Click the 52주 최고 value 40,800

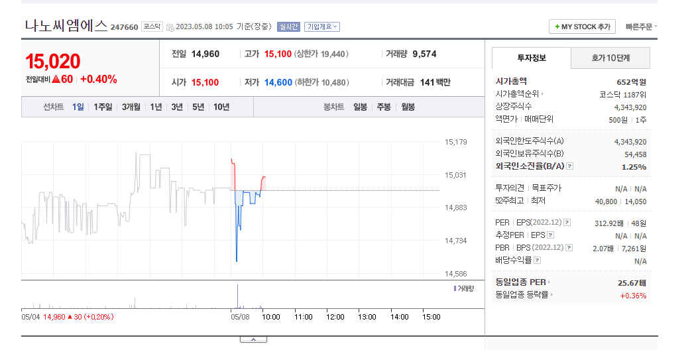point(606,202)
